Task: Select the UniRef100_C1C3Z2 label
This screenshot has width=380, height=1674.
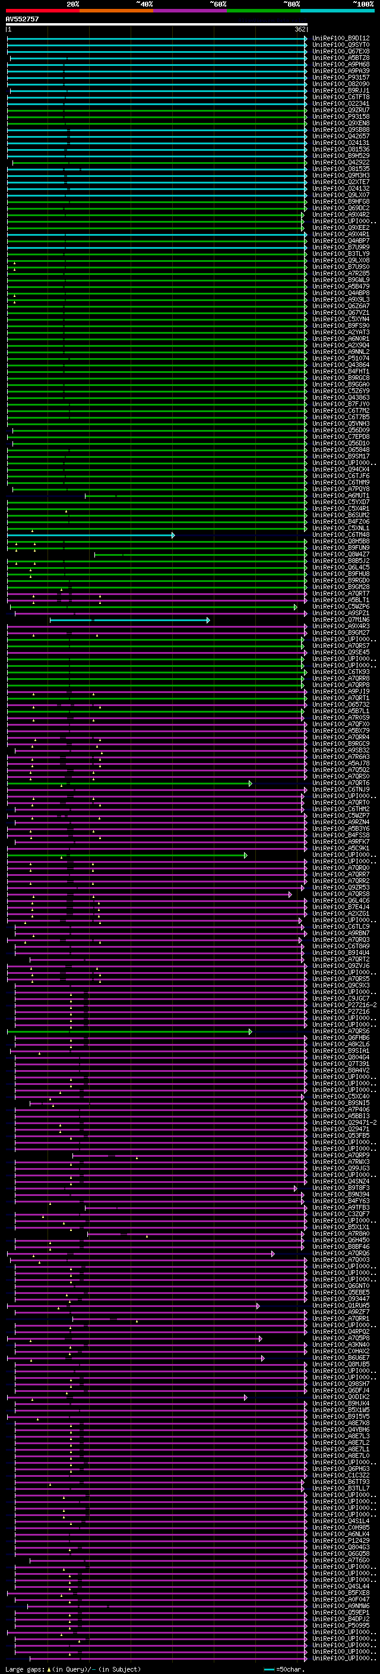Action: point(340,1475)
